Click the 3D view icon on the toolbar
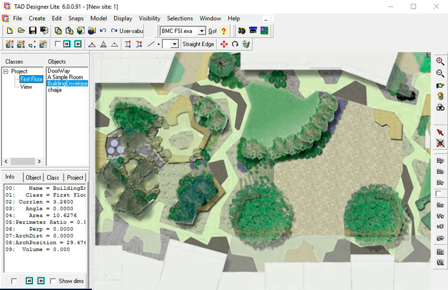448x290 pixels. point(241,30)
